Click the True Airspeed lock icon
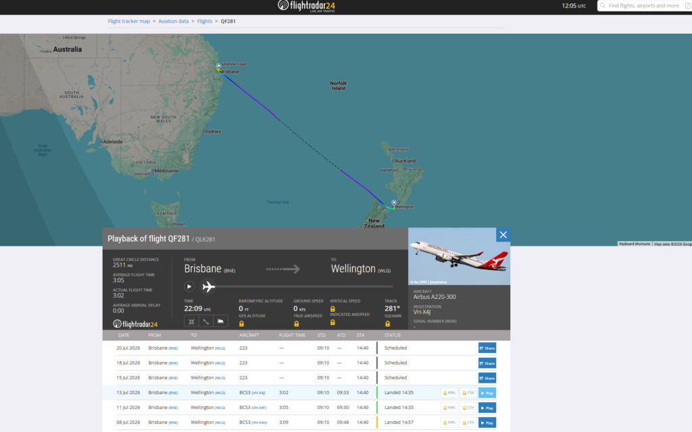 pyautogui.click(x=297, y=324)
